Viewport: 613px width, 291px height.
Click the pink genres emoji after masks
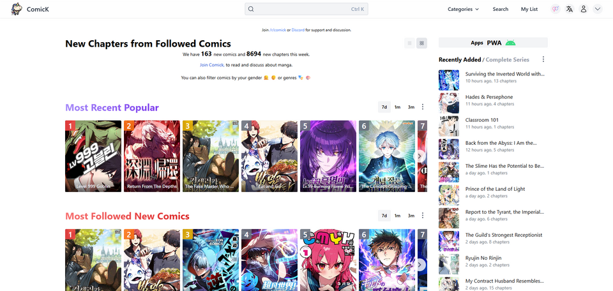tap(308, 78)
